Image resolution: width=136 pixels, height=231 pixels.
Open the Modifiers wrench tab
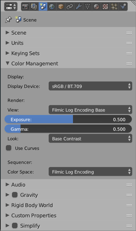(79, 7)
